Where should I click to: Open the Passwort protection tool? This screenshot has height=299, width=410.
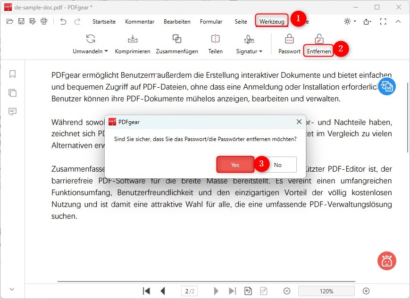click(288, 44)
